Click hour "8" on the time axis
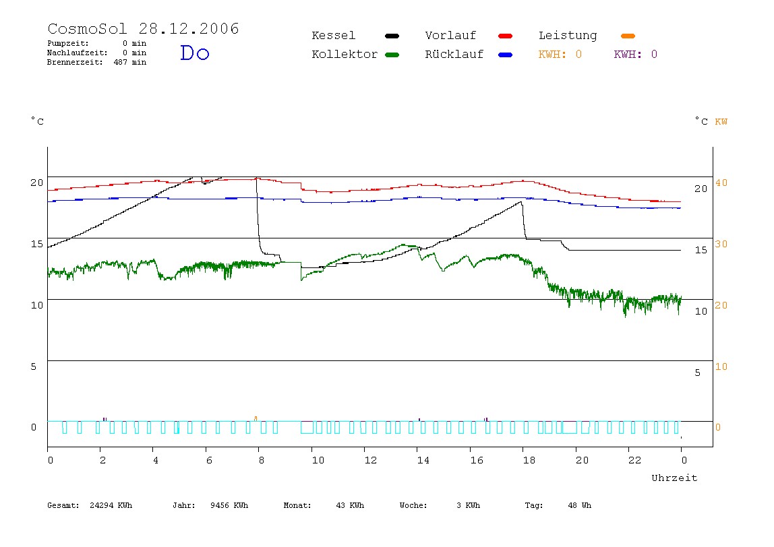774x547 pixels. 262,460
